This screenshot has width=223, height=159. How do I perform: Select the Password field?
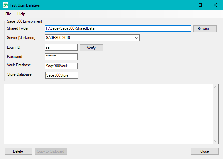point(61,57)
